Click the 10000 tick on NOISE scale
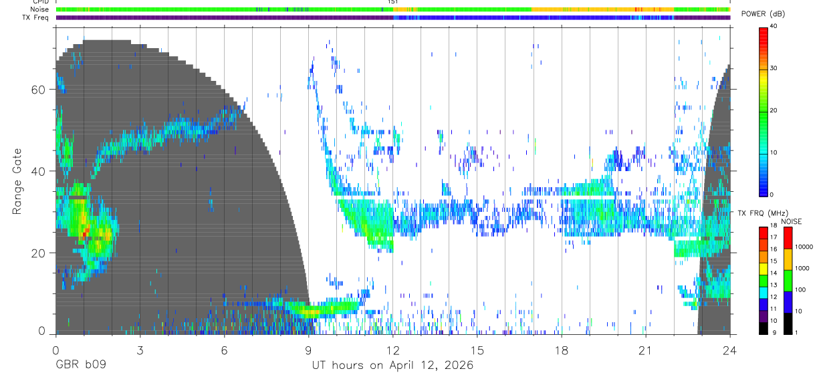The image size is (821, 379). pos(804,247)
